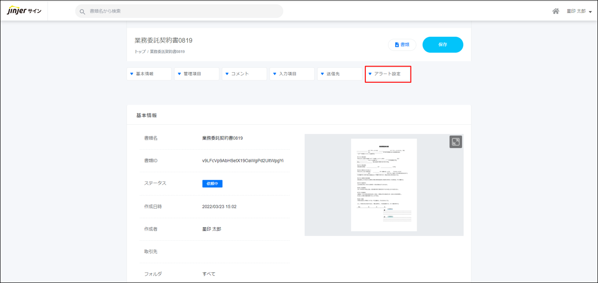Click the 依頼中 status badge
598x283 pixels.
212,183
